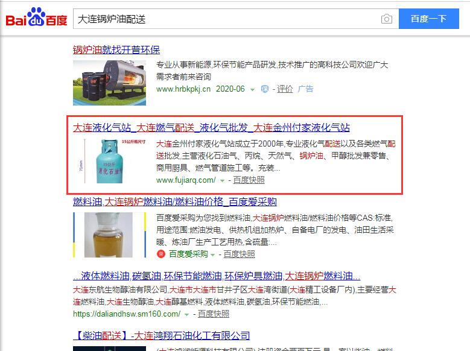Open camera image search icon

(x=386, y=19)
